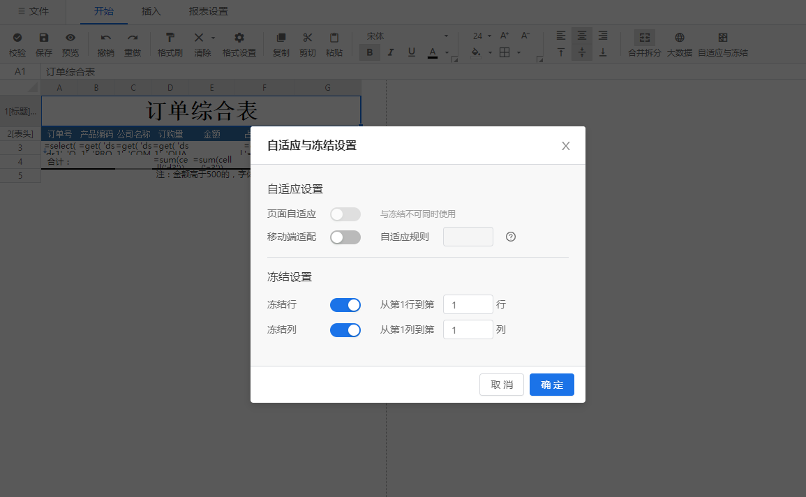Expand alignment settings launcher corner
Viewport: 806px width, 497px height.
pyautogui.click(x=539, y=59)
